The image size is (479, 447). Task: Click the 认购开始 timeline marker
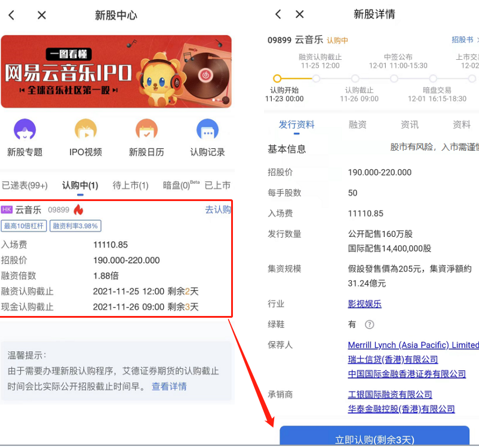(277, 78)
